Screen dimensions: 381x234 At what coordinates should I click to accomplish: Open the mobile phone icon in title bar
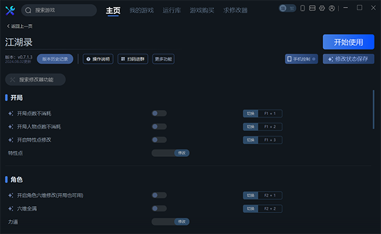pyautogui.click(x=302, y=8)
